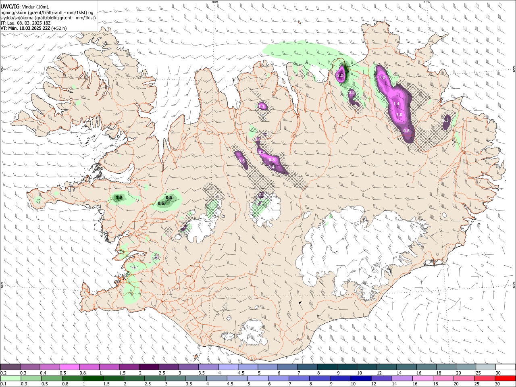
Task: Click the 64N latitude label on right edge
Action: pos(514,285)
